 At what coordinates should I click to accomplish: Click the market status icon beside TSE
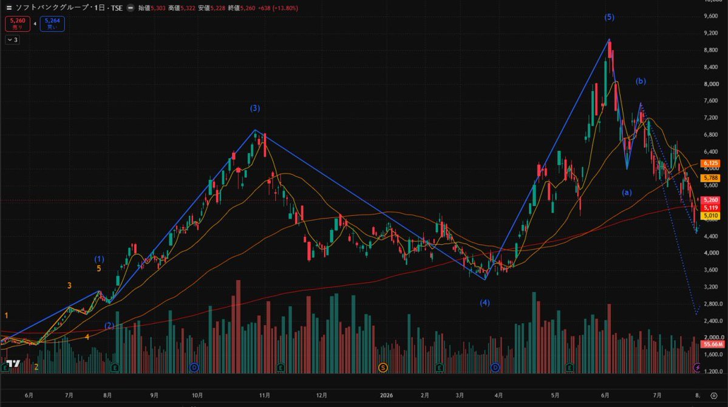pos(131,8)
